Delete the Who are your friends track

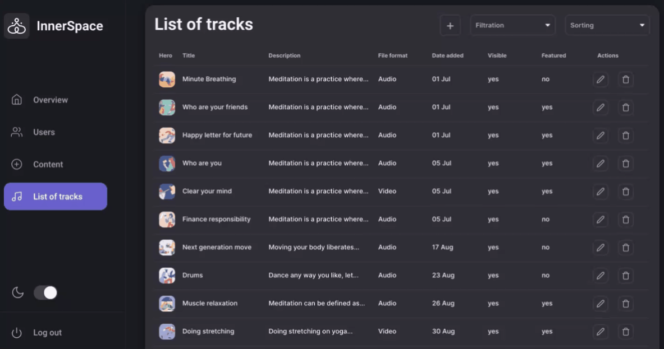coord(626,108)
